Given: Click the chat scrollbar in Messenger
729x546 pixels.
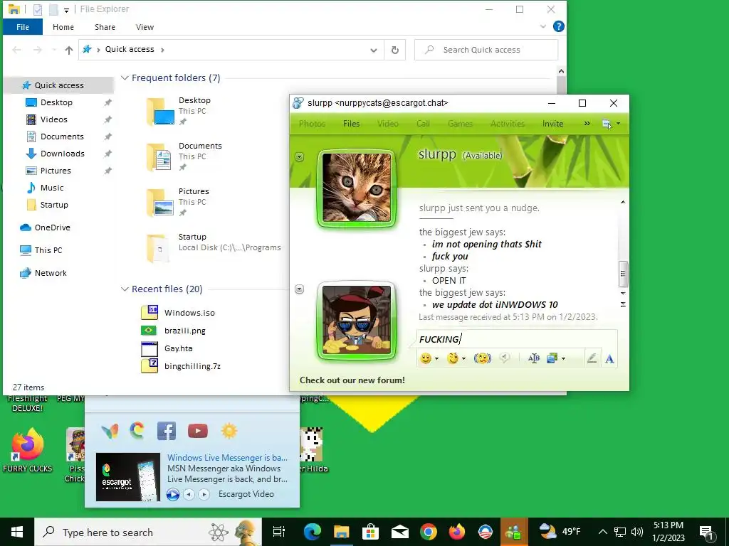Looking at the screenshot, I should point(623,274).
